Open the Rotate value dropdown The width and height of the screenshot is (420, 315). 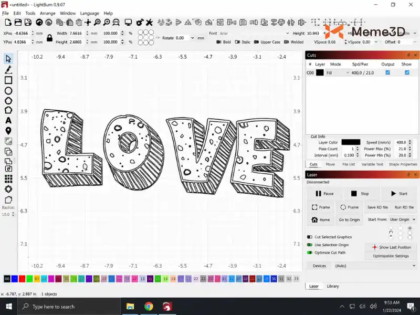pos(192,38)
